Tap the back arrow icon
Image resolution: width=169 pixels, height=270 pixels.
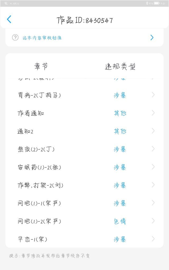[x=9, y=19]
